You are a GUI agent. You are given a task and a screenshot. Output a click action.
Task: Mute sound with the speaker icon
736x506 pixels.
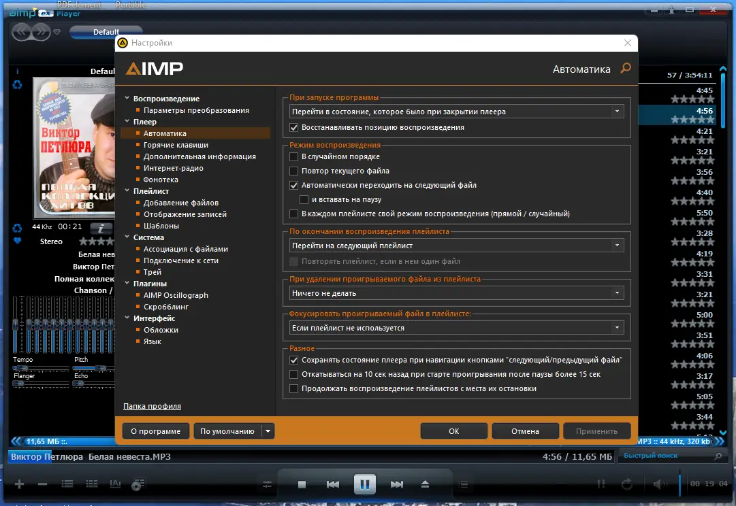pos(660,484)
